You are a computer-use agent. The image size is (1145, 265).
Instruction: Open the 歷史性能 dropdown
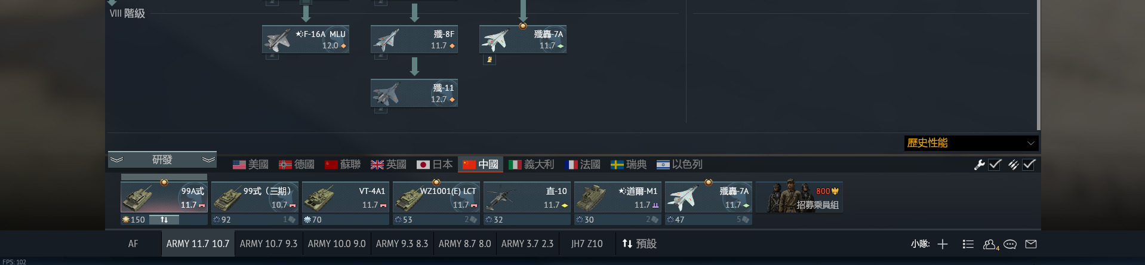971,143
